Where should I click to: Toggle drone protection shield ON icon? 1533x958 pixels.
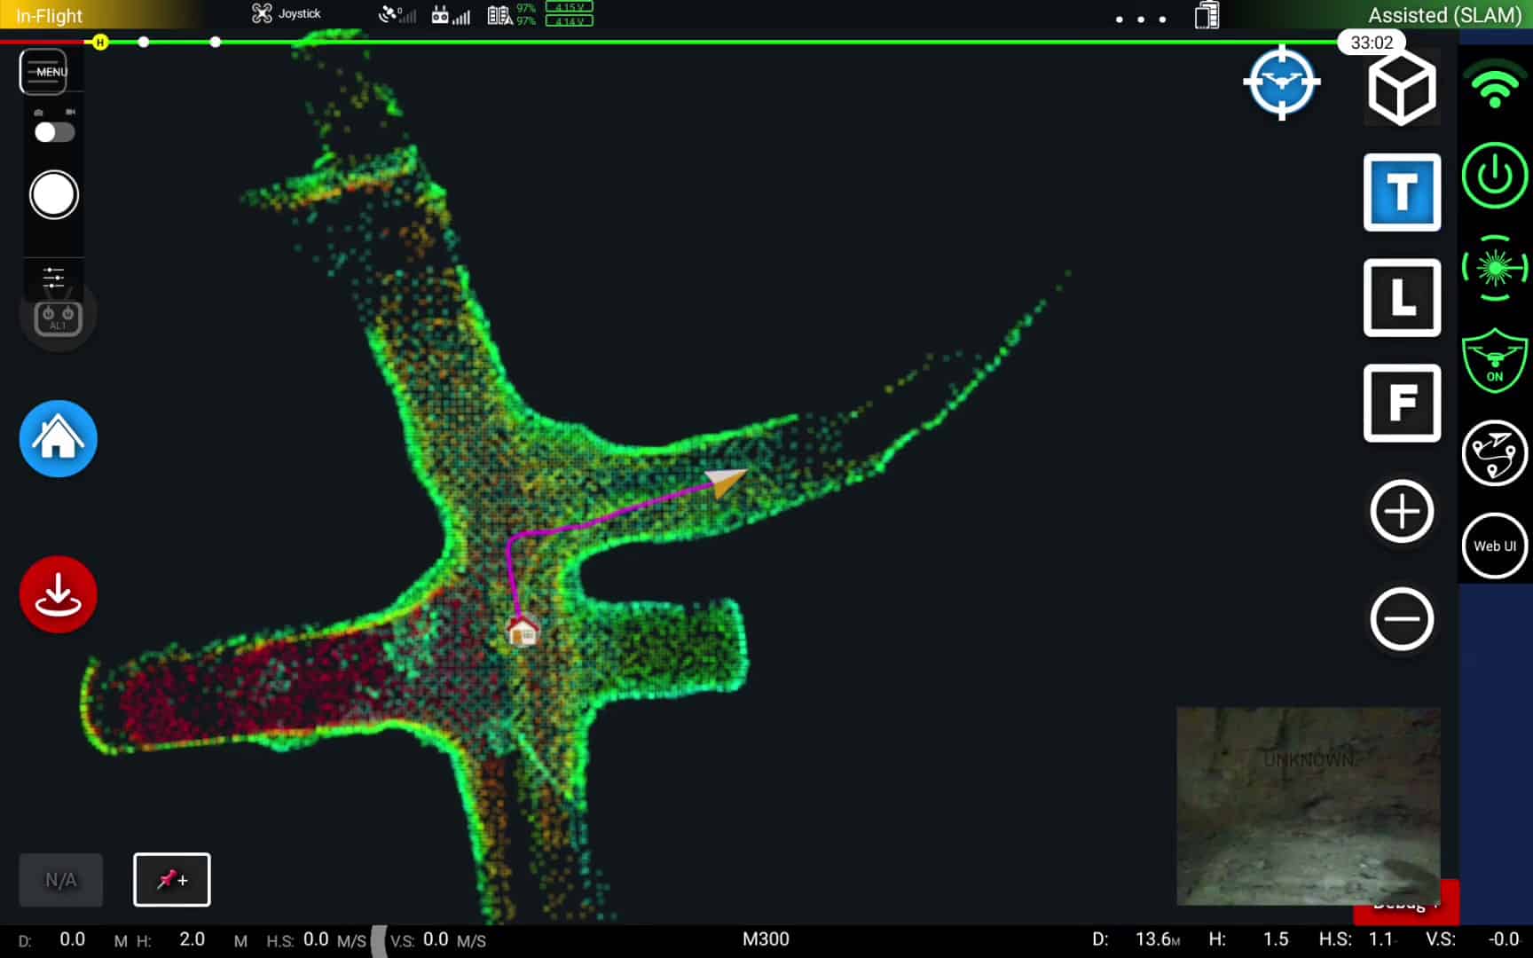tap(1494, 362)
